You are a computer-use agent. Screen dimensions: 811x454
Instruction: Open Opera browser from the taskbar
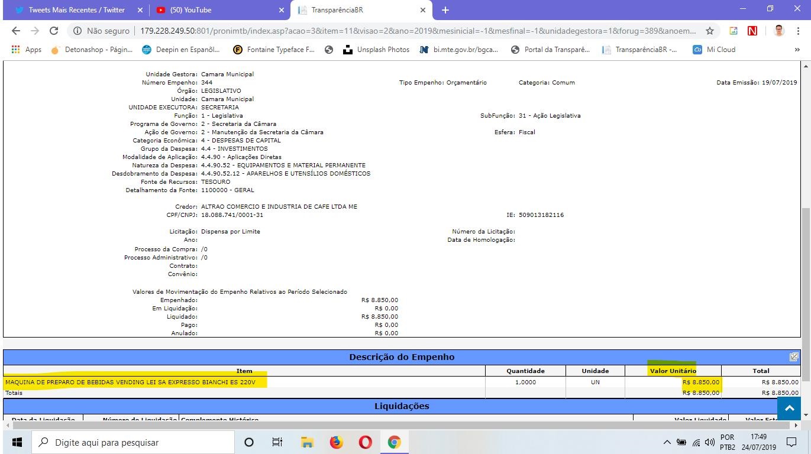click(x=365, y=442)
